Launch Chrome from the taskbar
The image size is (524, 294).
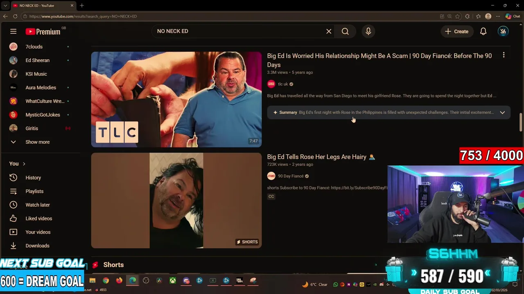click(x=106, y=281)
